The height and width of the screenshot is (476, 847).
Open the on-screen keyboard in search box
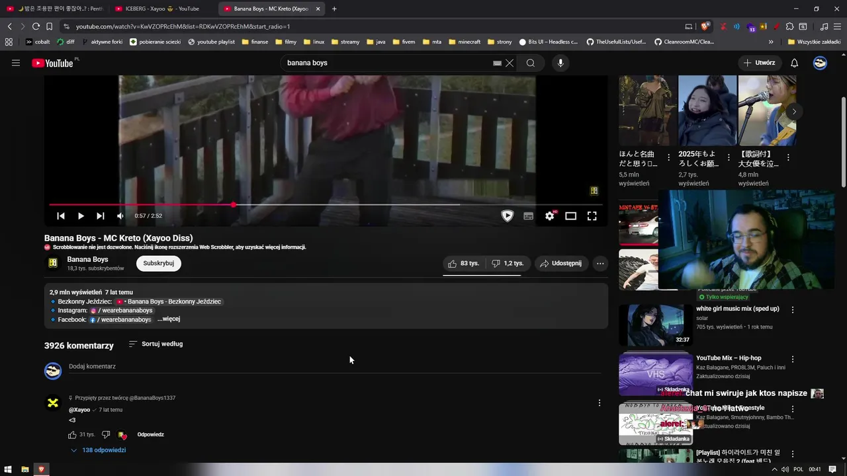pos(497,63)
